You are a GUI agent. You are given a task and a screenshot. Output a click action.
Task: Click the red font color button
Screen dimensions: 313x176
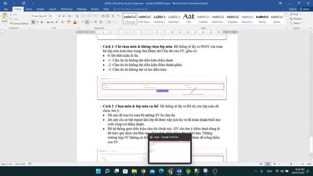point(75,22)
